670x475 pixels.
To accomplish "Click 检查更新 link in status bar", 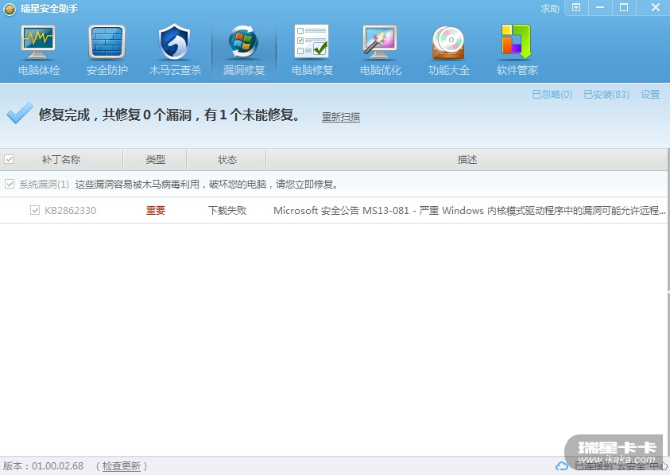I will [x=122, y=466].
